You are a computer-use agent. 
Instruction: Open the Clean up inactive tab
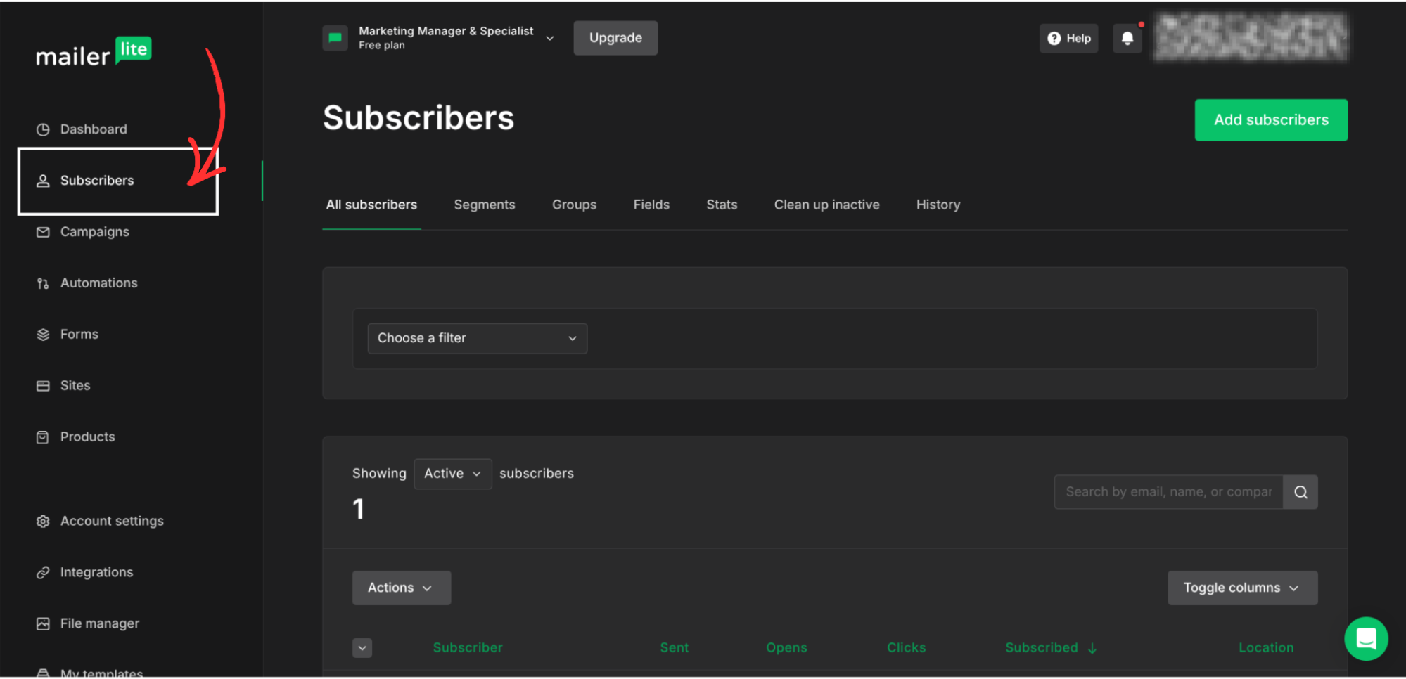827,205
